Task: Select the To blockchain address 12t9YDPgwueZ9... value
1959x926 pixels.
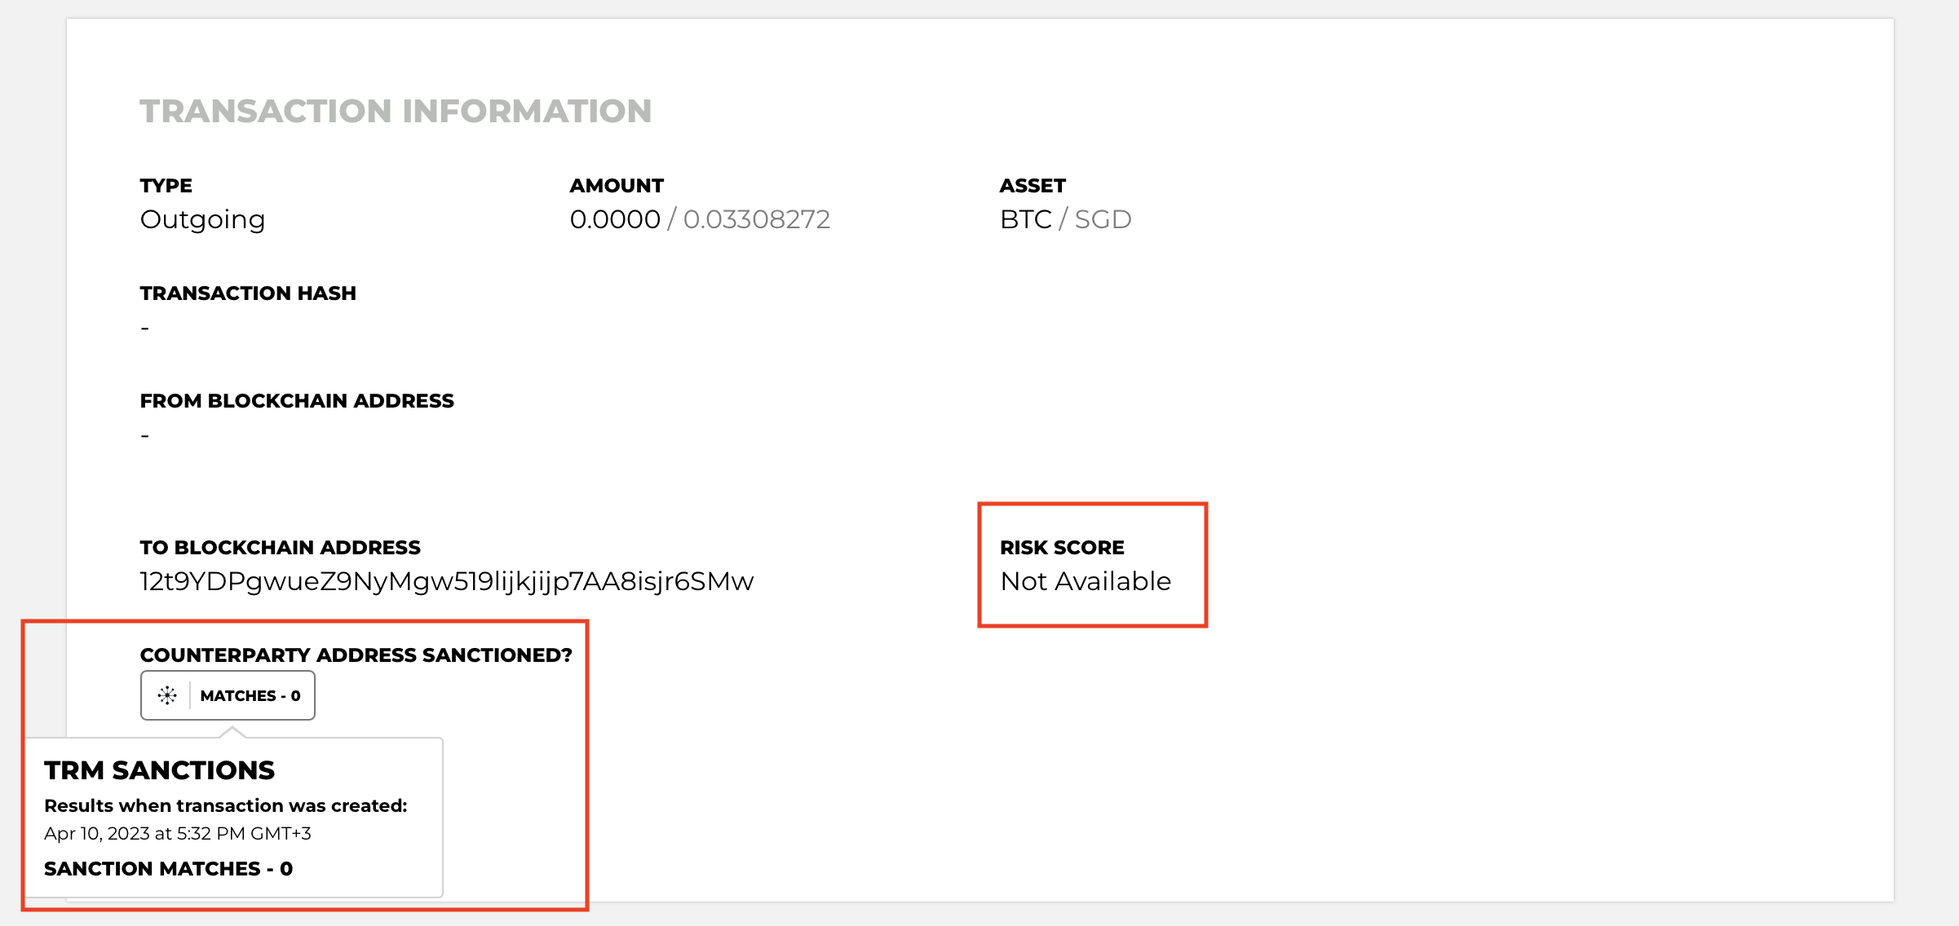Action: pos(446,581)
